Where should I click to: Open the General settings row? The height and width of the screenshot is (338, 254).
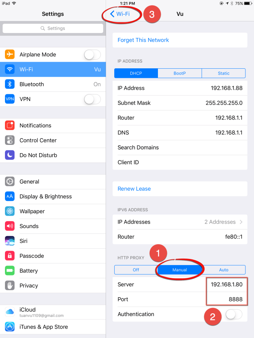pos(53,182)
